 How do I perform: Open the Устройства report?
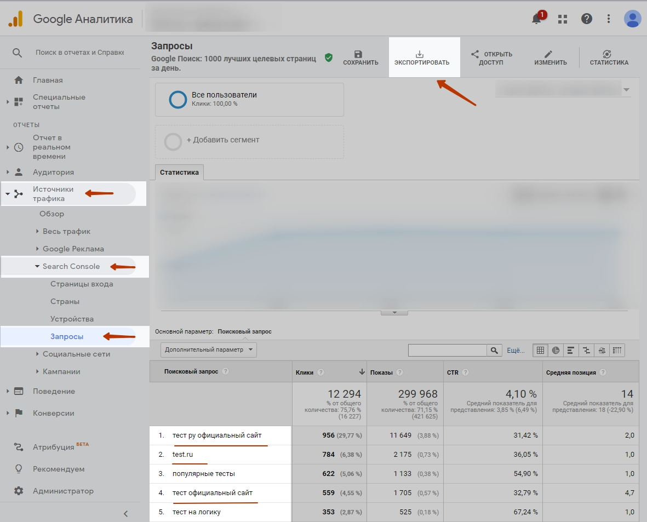pyautogui.click(x=72, y=319)
